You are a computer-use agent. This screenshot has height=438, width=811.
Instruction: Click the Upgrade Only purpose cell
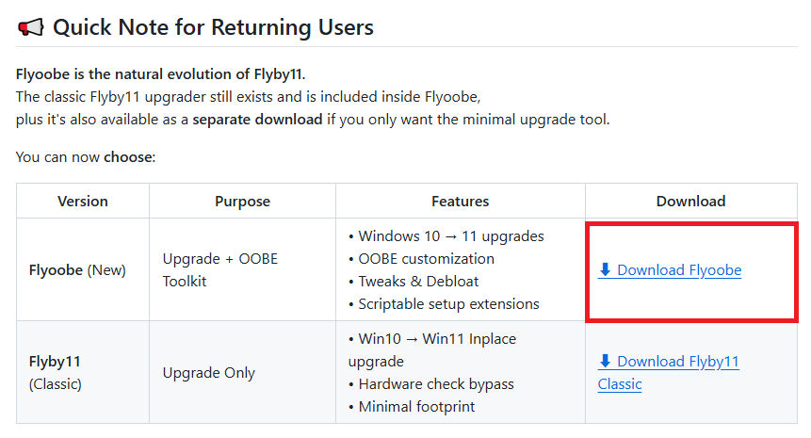(210, 373)
